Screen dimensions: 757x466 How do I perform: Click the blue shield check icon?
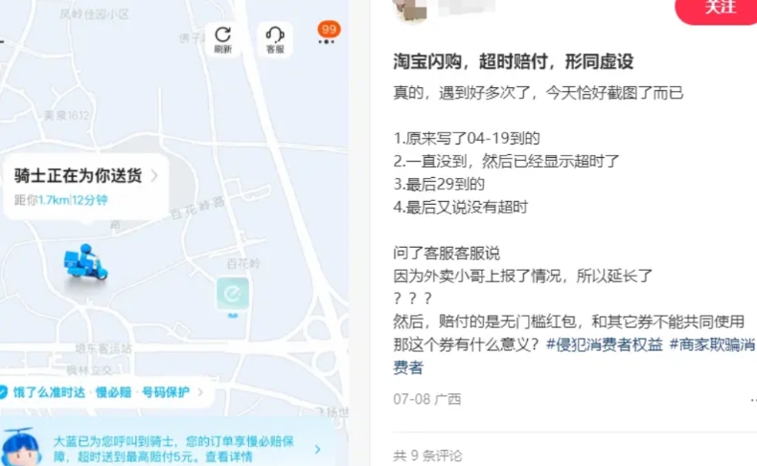[x=3, y=391]
